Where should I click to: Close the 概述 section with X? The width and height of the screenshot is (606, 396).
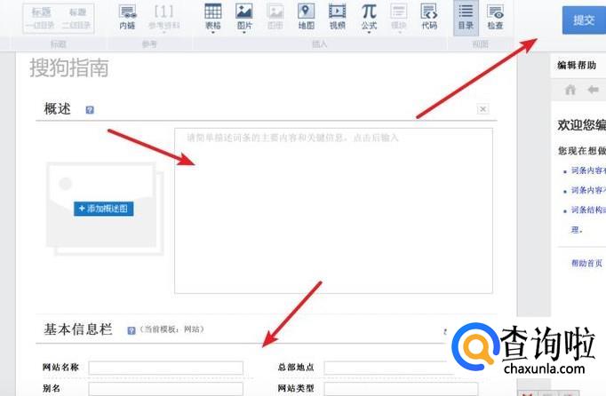click(x=482, y=109)
